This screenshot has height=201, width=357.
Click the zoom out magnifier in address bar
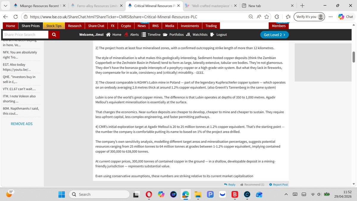click(x=251, y=17)
